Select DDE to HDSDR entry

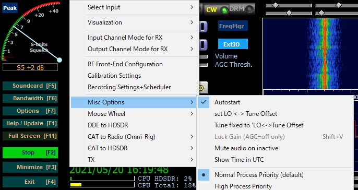(134, 125)
